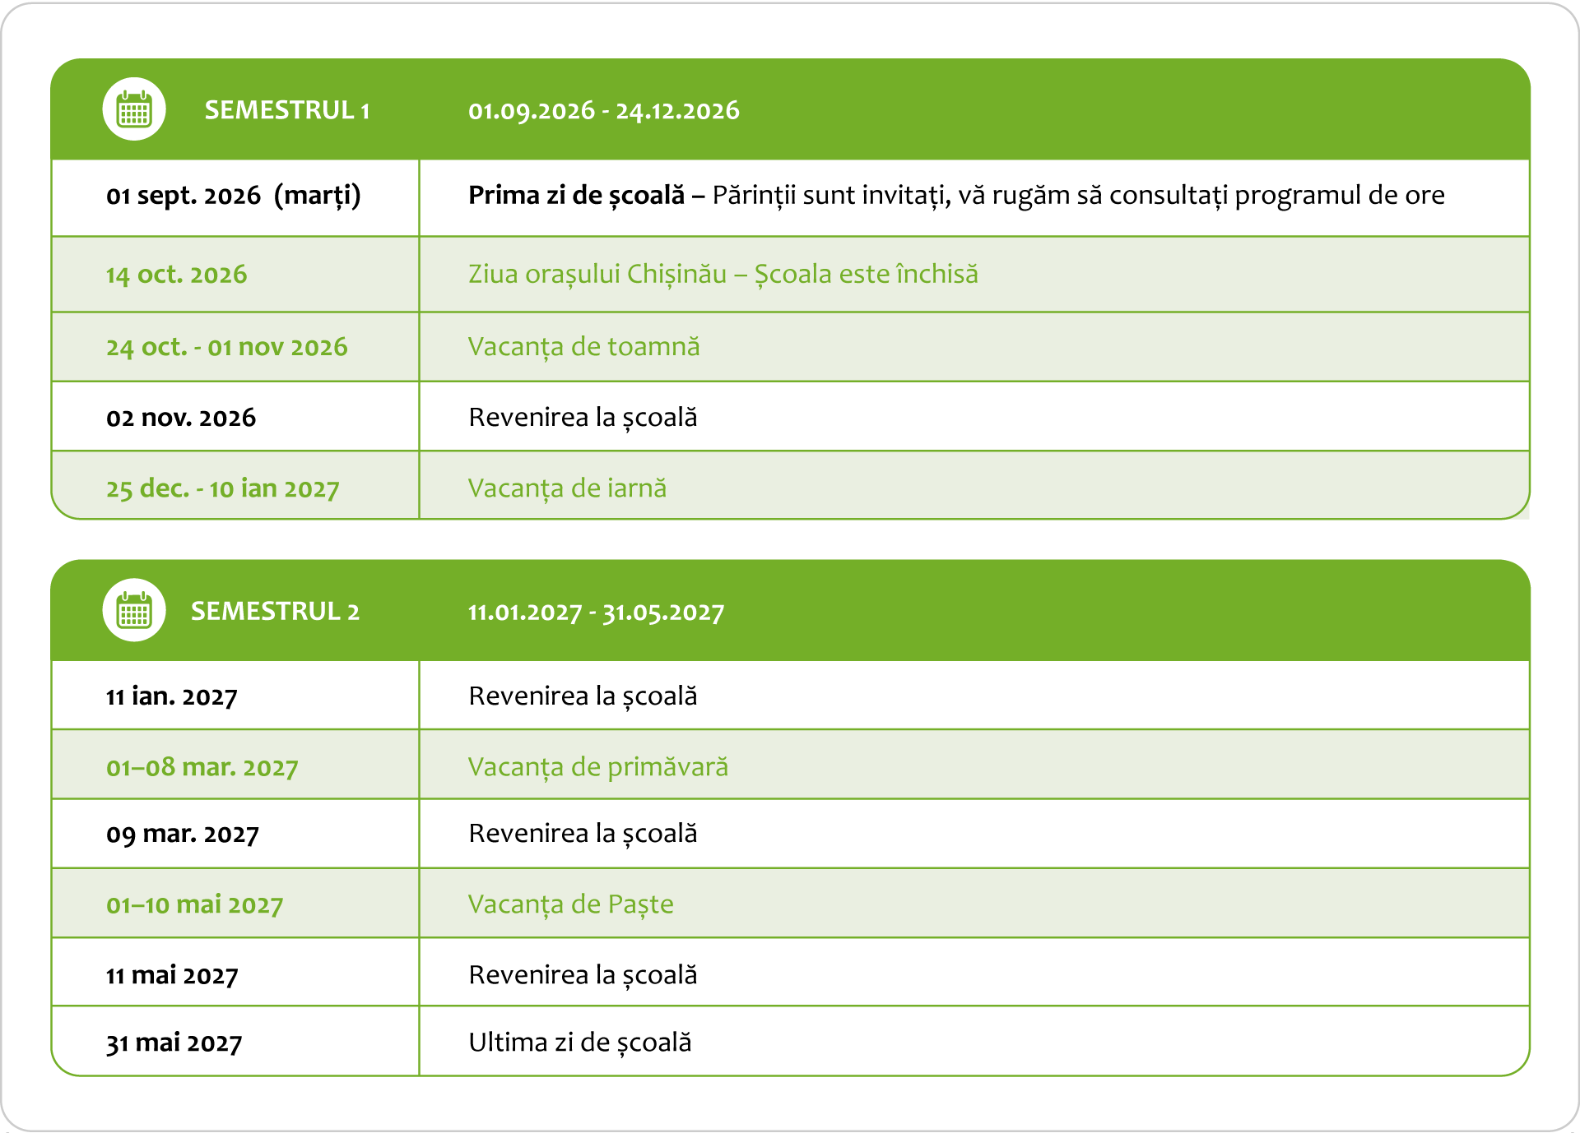This screenshot has height=1133, width=1580.
Task: Click the Ultima zi de școală entry
Action: 580,1043
